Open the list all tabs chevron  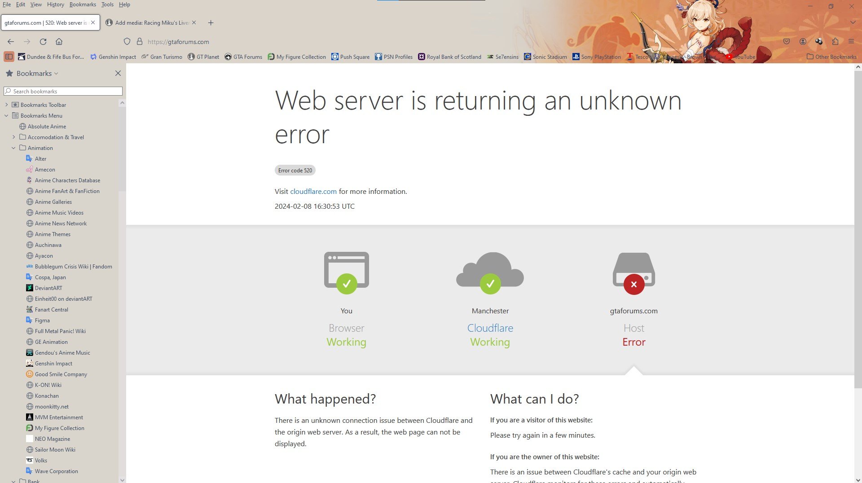853,22
